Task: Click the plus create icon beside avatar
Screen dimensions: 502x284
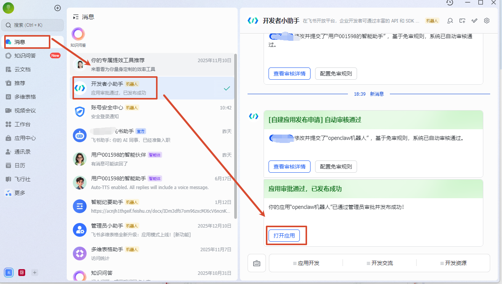Action: pos(58,8)
